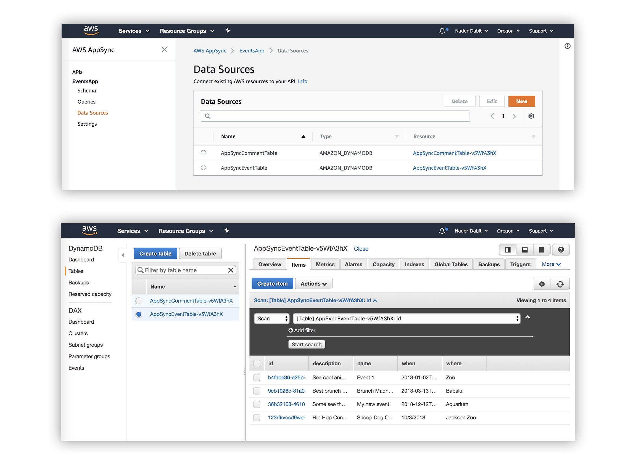Switch to the Metrics tab
This screenshot has width=623, height=468.
(x=325, y=265)
